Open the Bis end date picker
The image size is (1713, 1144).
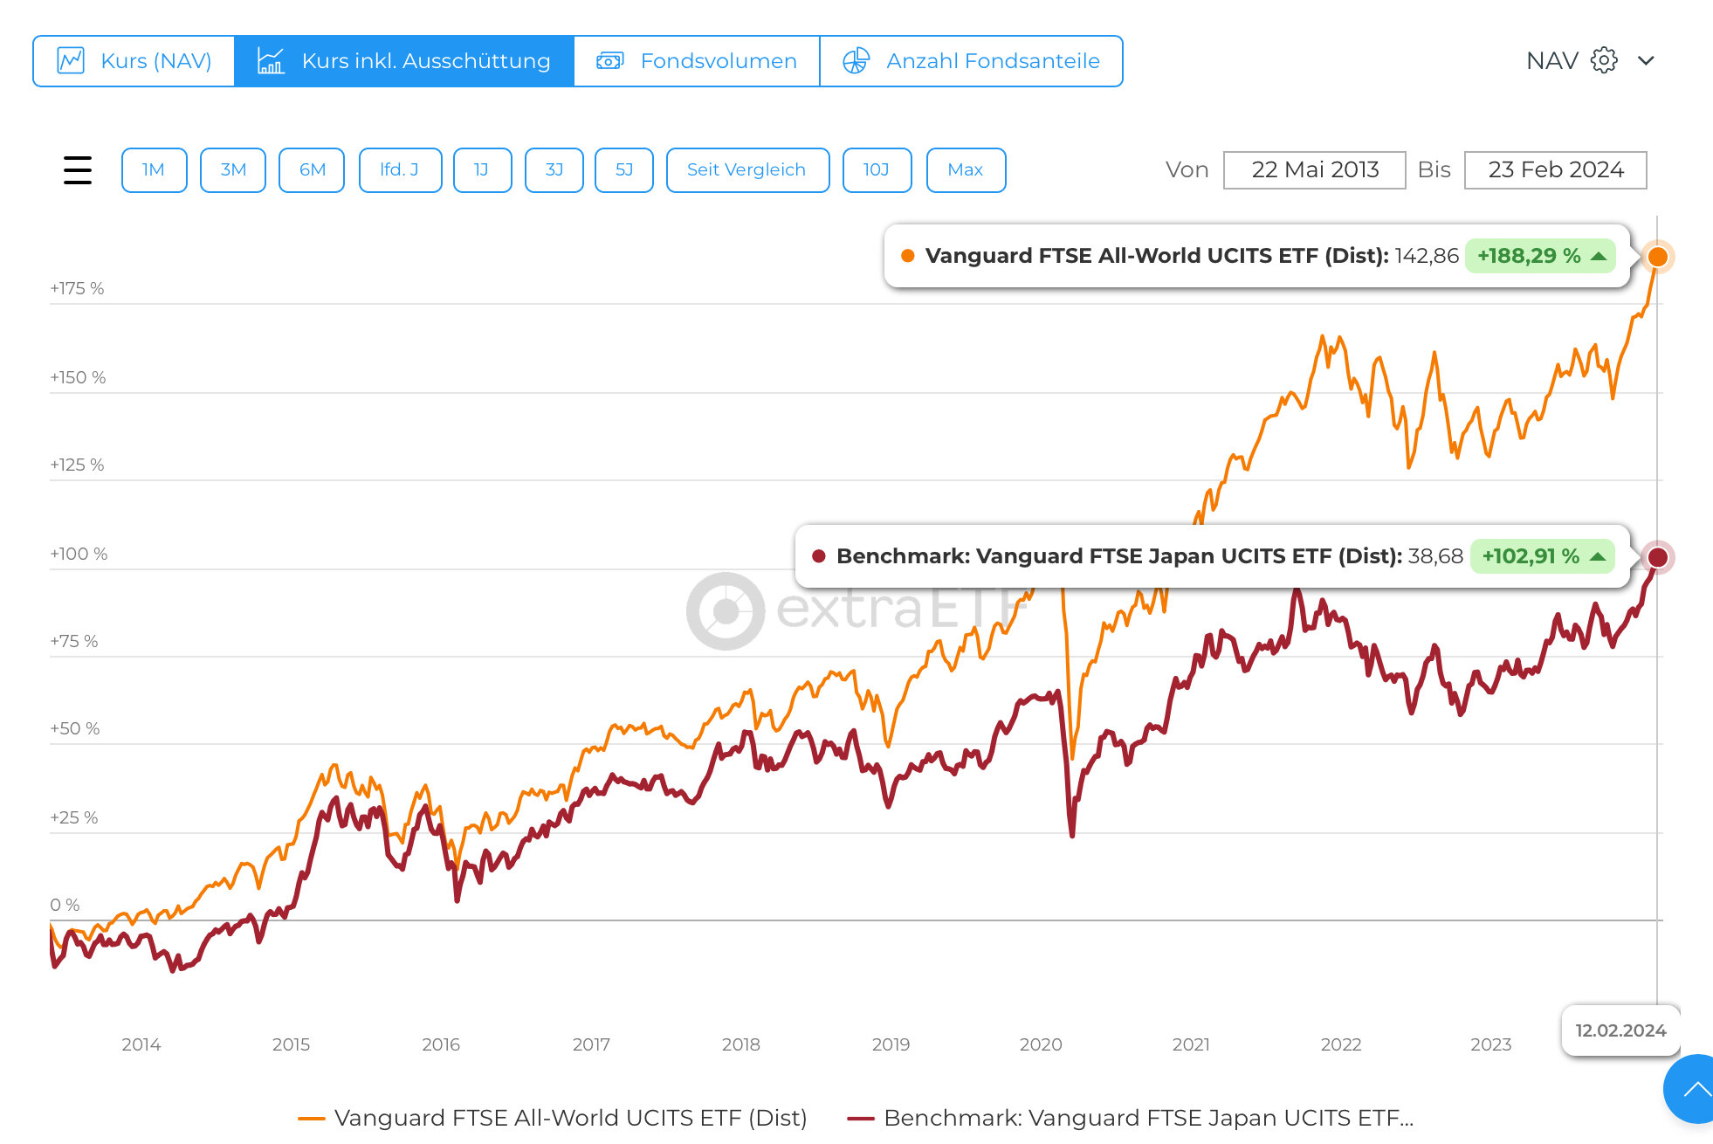(x=1555, y=170)
